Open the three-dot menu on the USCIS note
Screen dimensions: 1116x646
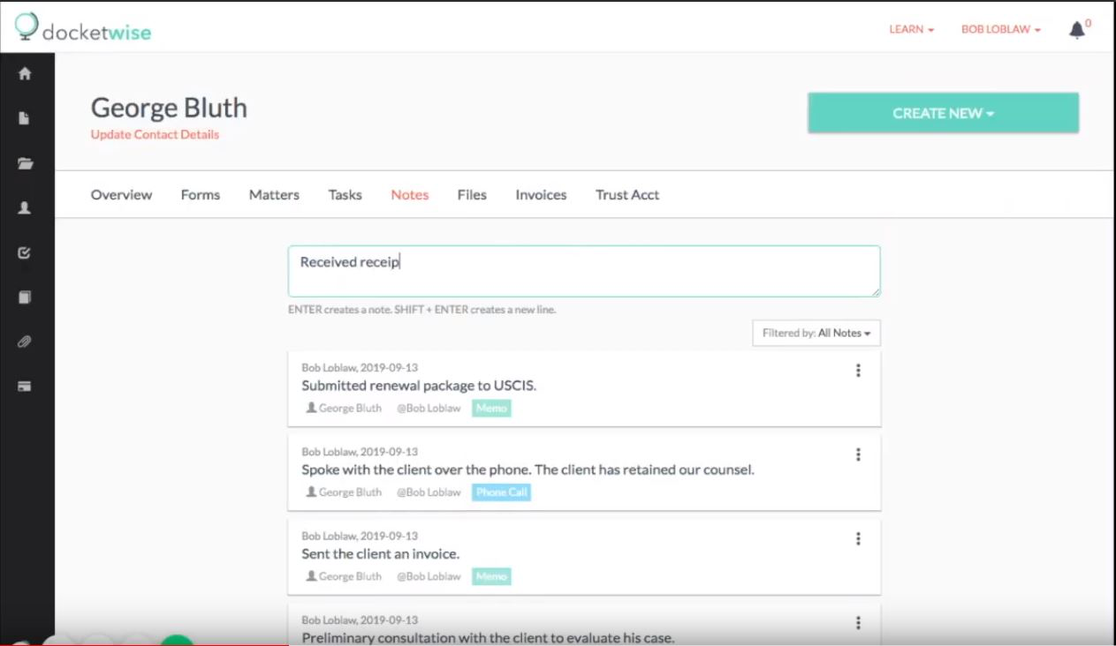858,371
